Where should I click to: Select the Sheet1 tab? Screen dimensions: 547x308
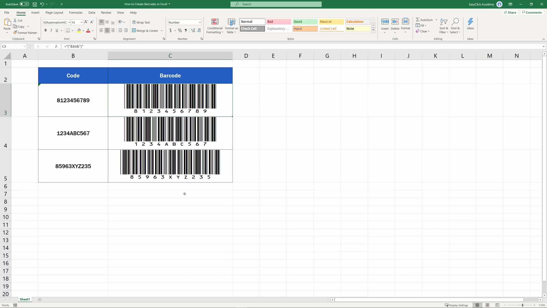25,299
